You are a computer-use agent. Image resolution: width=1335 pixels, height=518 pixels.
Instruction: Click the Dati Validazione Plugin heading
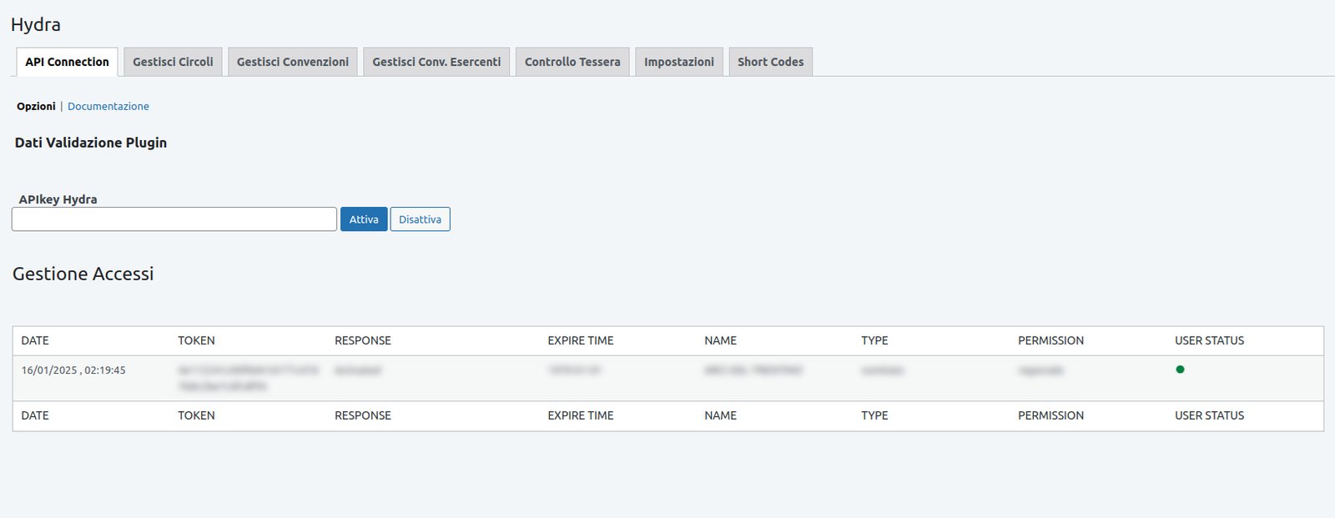coord(91,143)
